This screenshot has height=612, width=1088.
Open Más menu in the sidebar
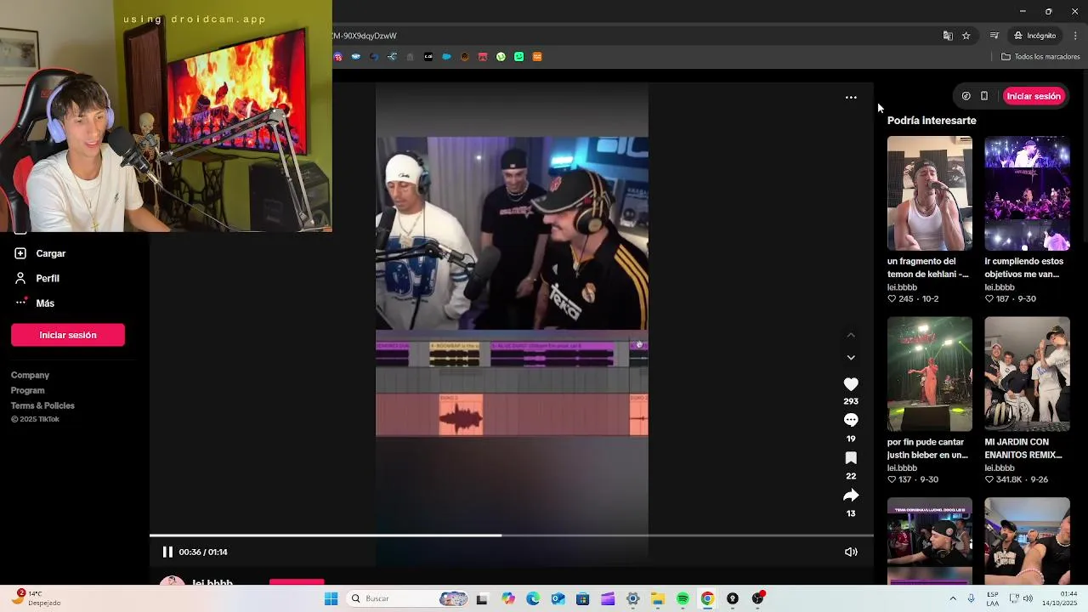(x=45, y=303)
